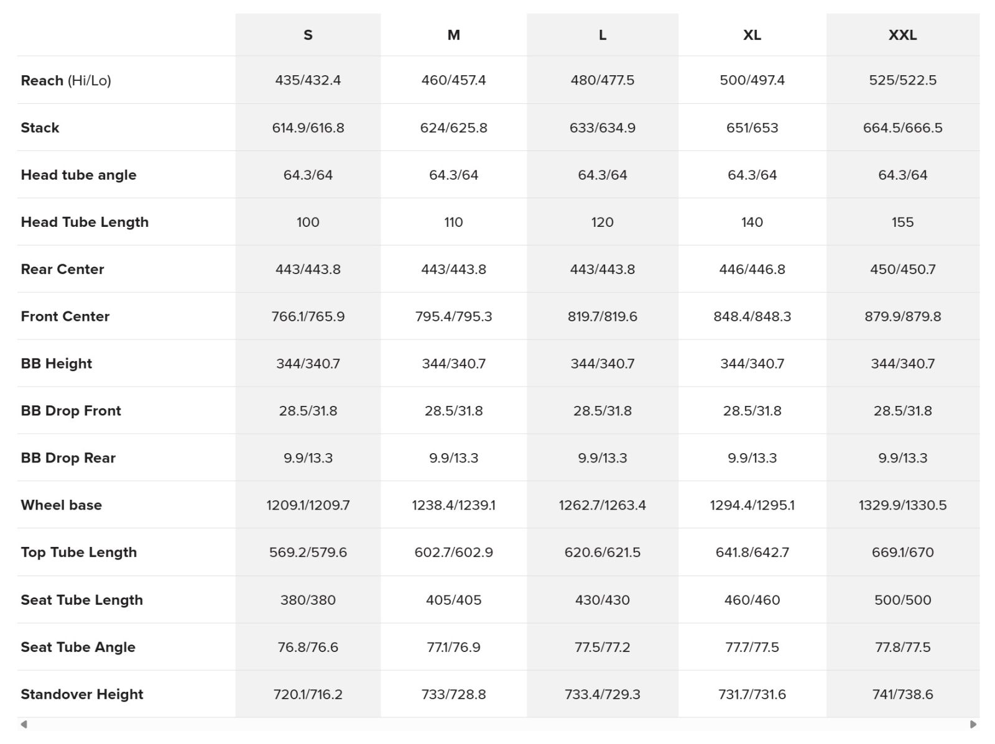This screenshot has width=995, height=744.
Task: Select the Head tube angle row label
Action: 78,175
